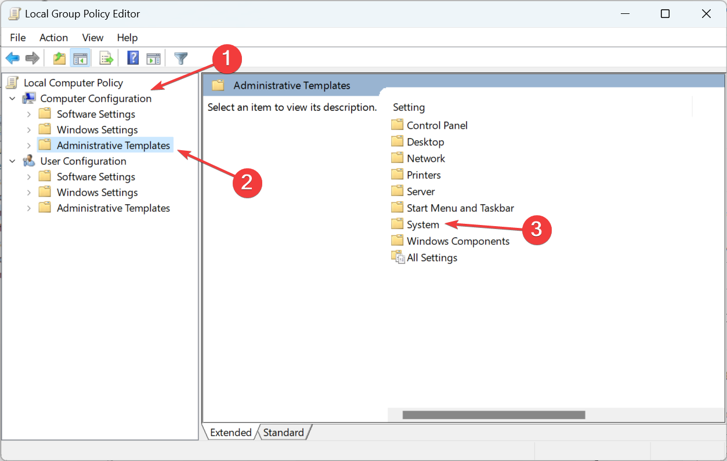Click the Forward arrow toolbar icon

[x=32, y=58]
